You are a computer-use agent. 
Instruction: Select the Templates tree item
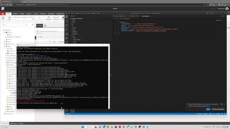coord(10,114)
